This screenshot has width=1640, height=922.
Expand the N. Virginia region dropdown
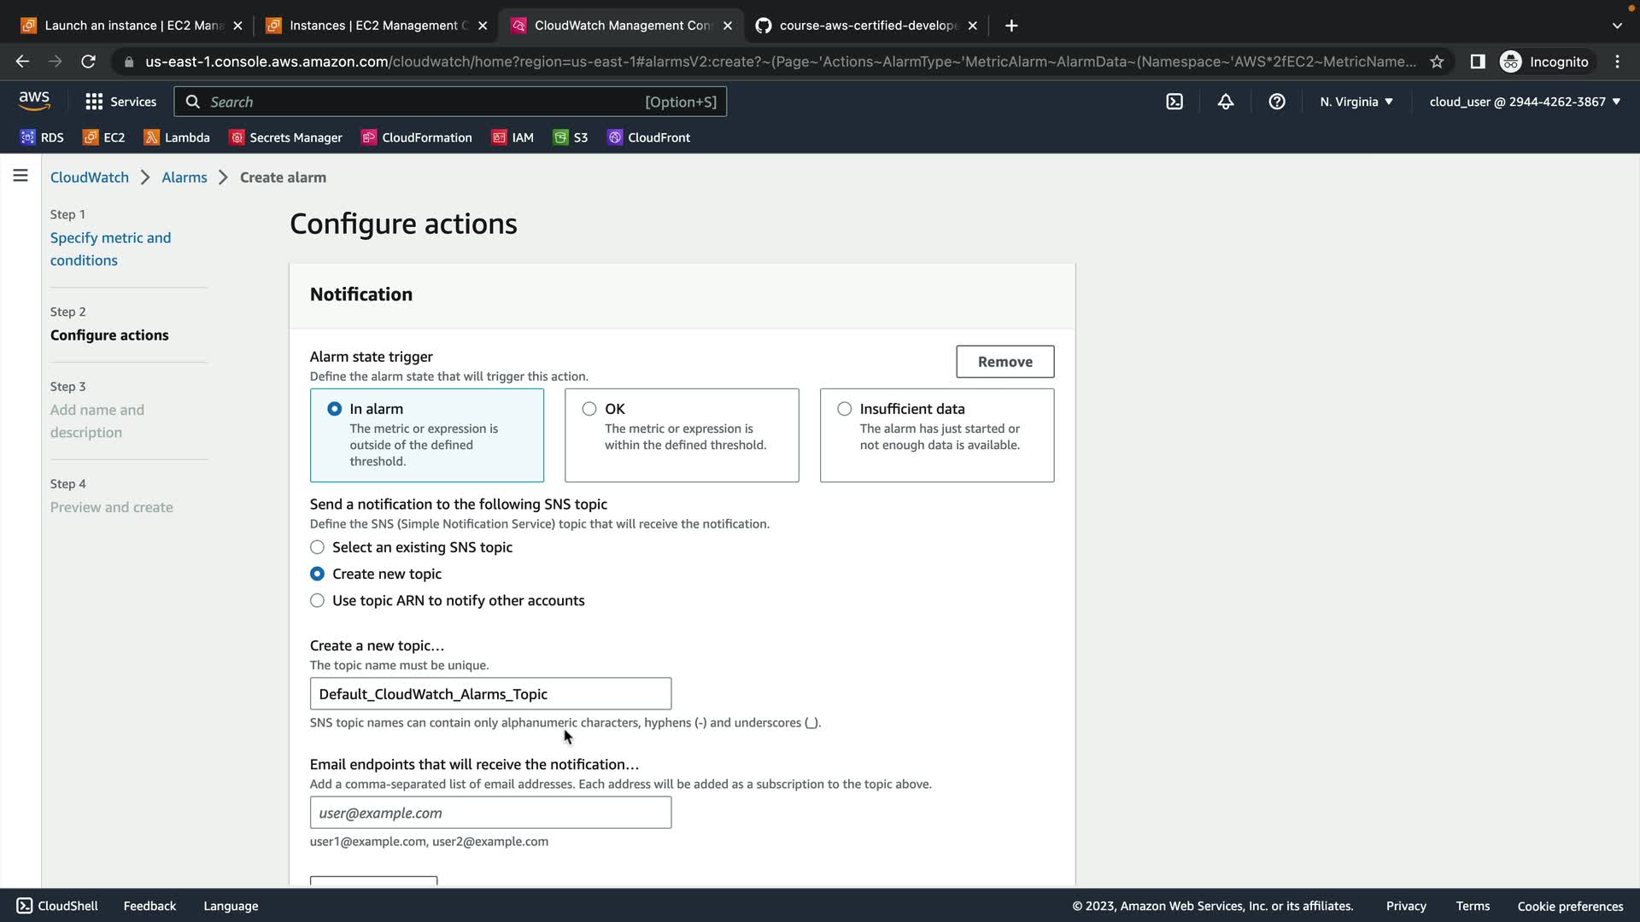click(1356, 102)
